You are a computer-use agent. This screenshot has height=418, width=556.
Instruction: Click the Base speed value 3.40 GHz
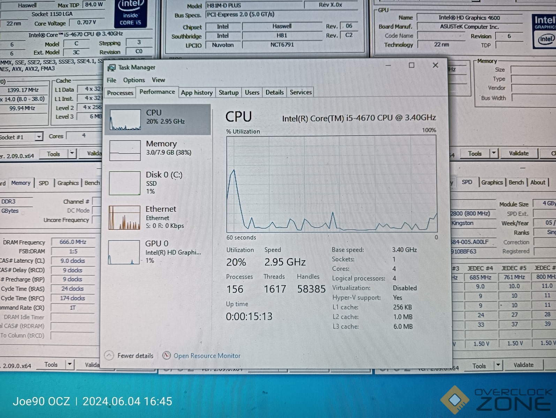[x=404, y=250]
